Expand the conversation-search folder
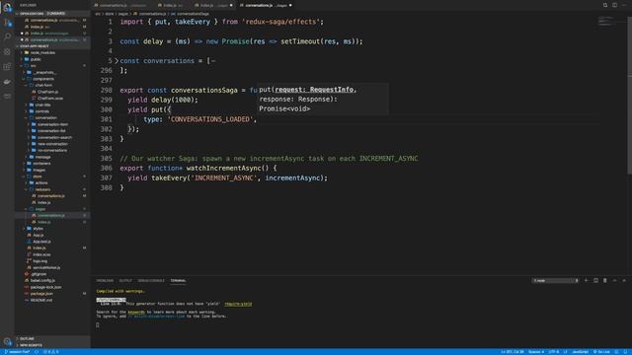 coord(54,137)
